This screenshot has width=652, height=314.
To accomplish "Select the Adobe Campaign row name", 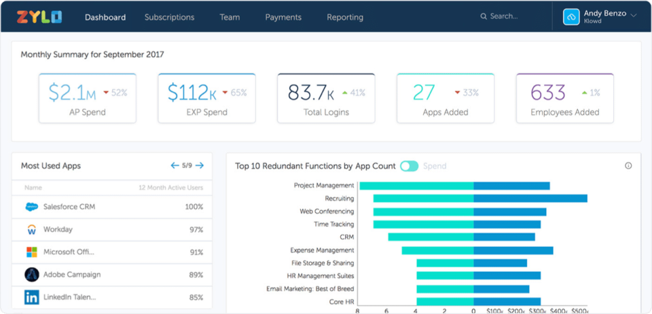I will point(72,275).
